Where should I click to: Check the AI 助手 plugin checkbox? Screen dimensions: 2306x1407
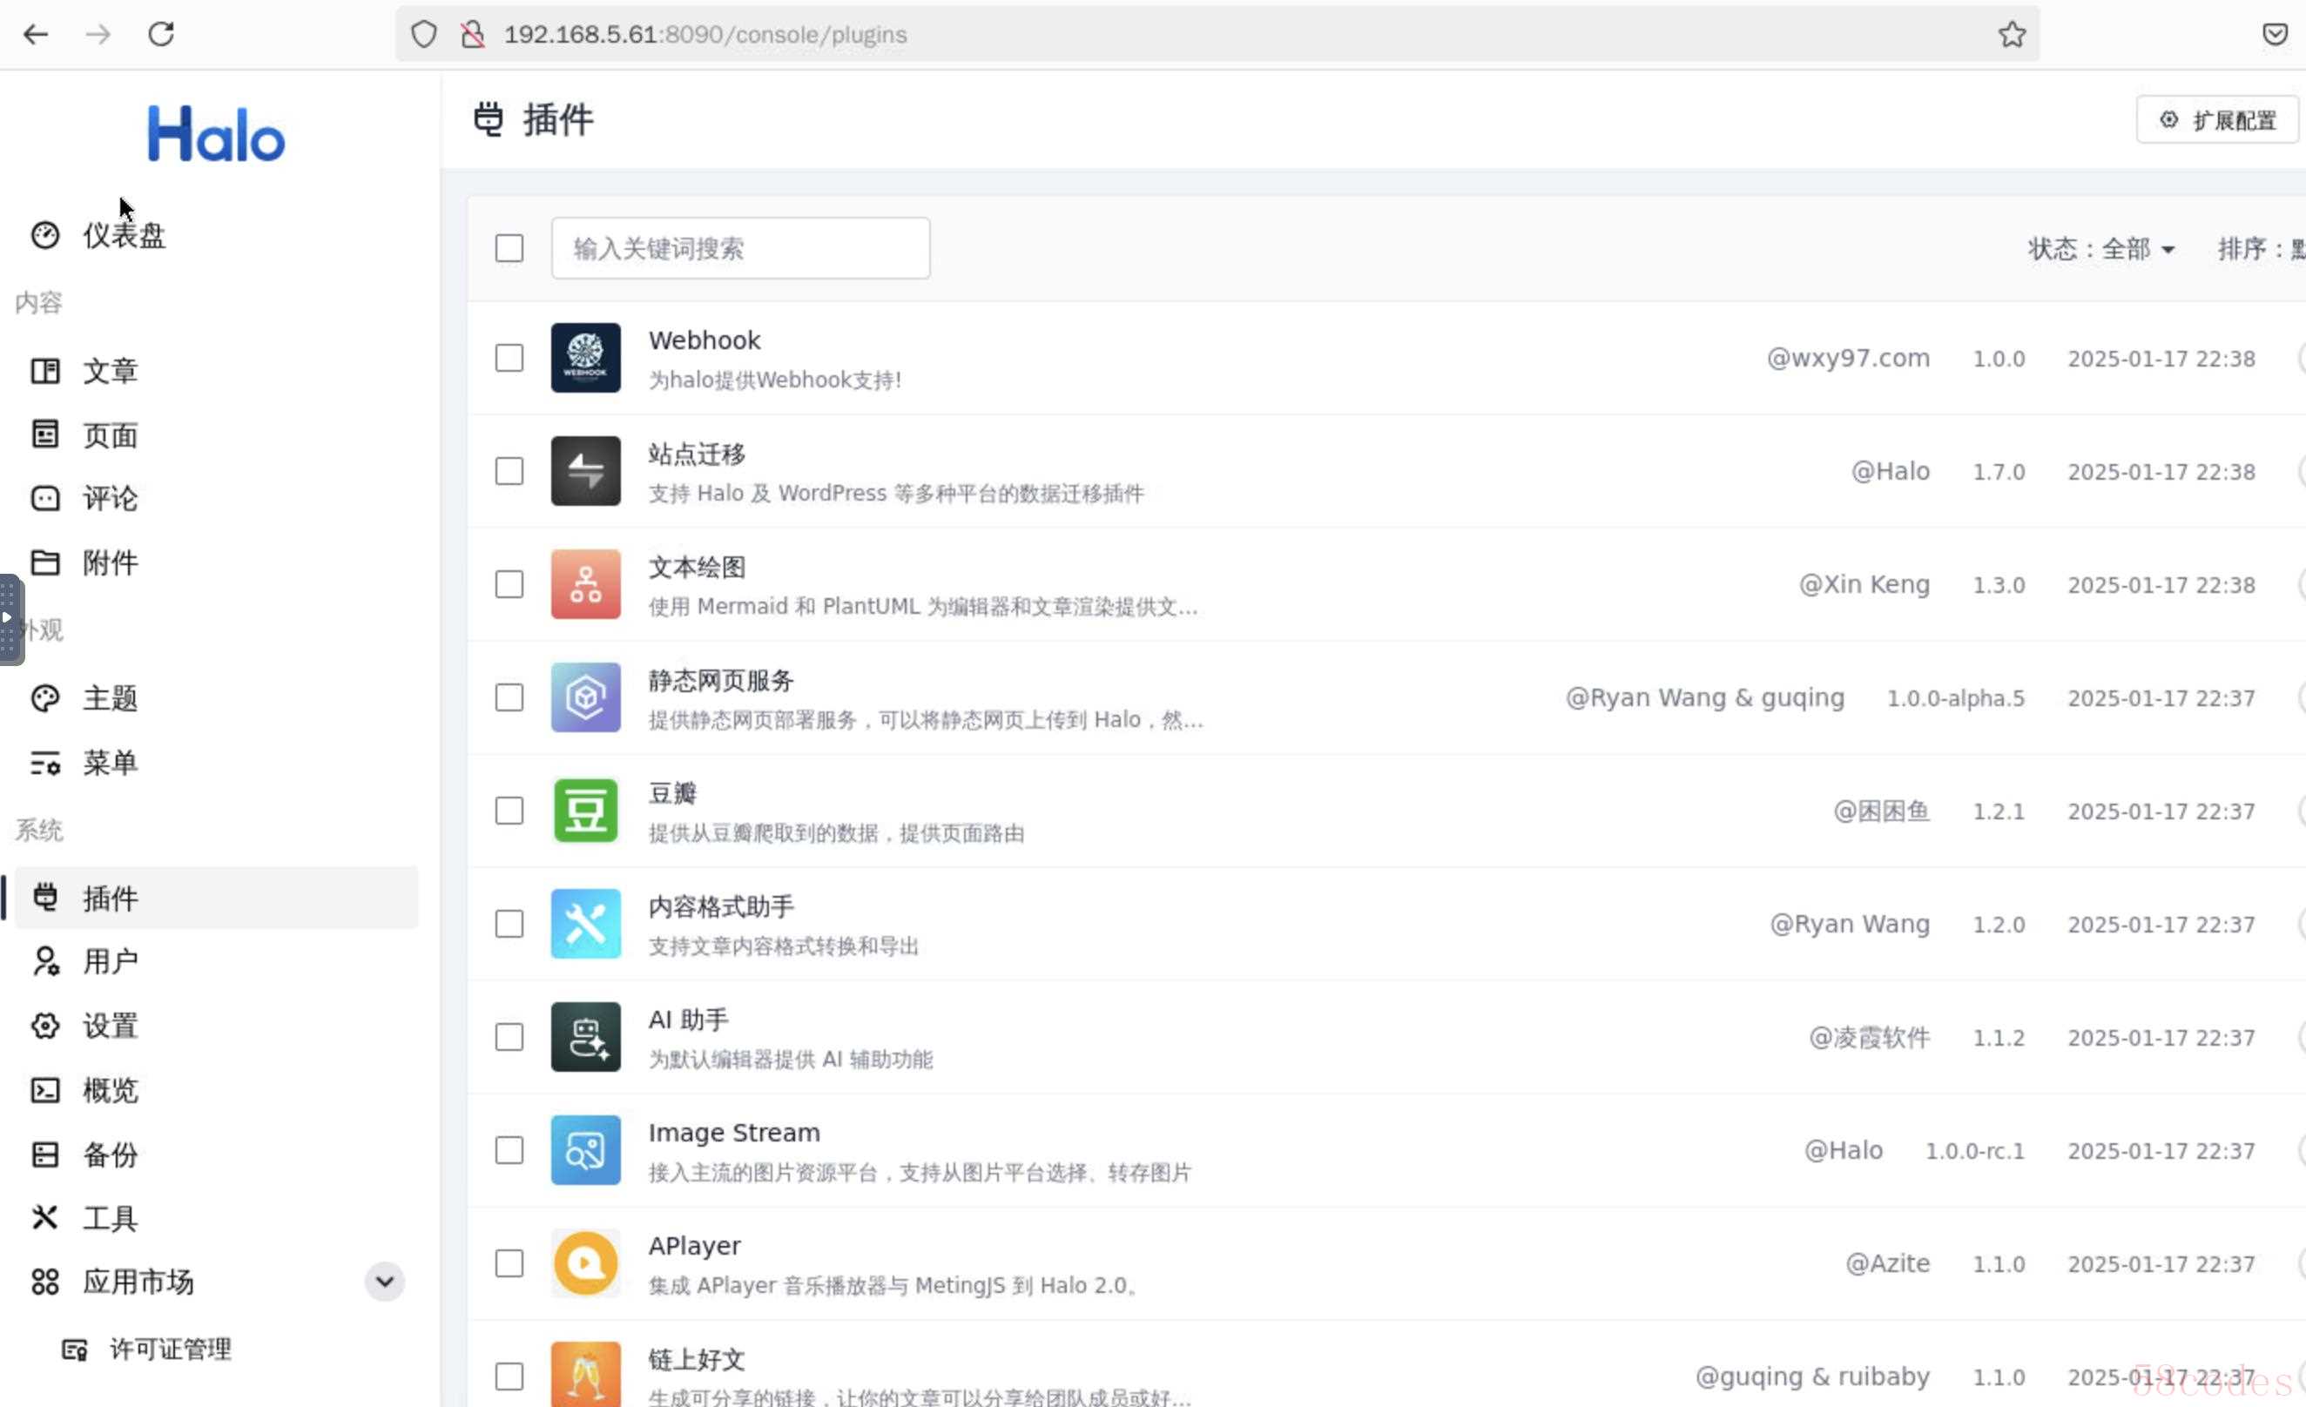tap(509, 1037)
